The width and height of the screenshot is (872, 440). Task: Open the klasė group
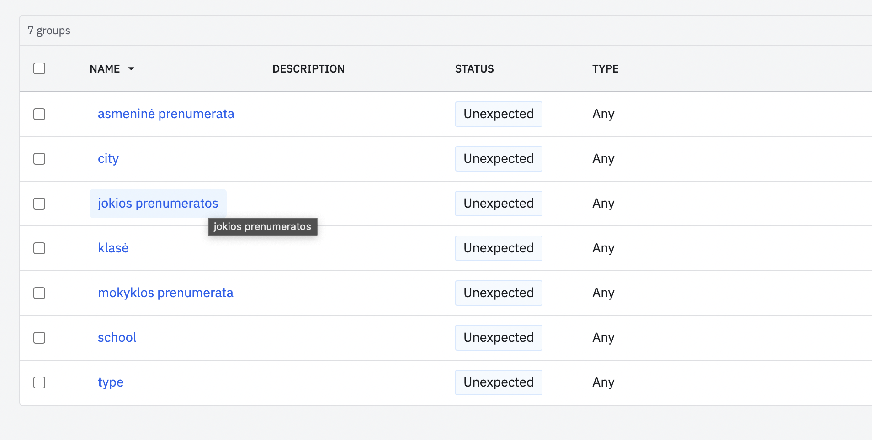[113, 248]
